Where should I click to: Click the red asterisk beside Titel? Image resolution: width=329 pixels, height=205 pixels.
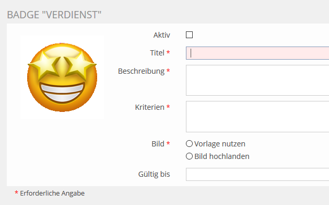click(x=168, y=52)
